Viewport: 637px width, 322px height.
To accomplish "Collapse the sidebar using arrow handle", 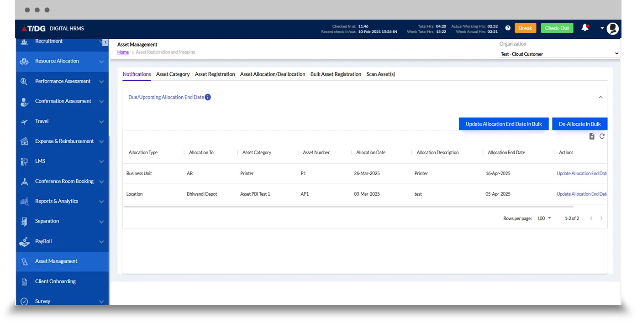I will (105, 42).
